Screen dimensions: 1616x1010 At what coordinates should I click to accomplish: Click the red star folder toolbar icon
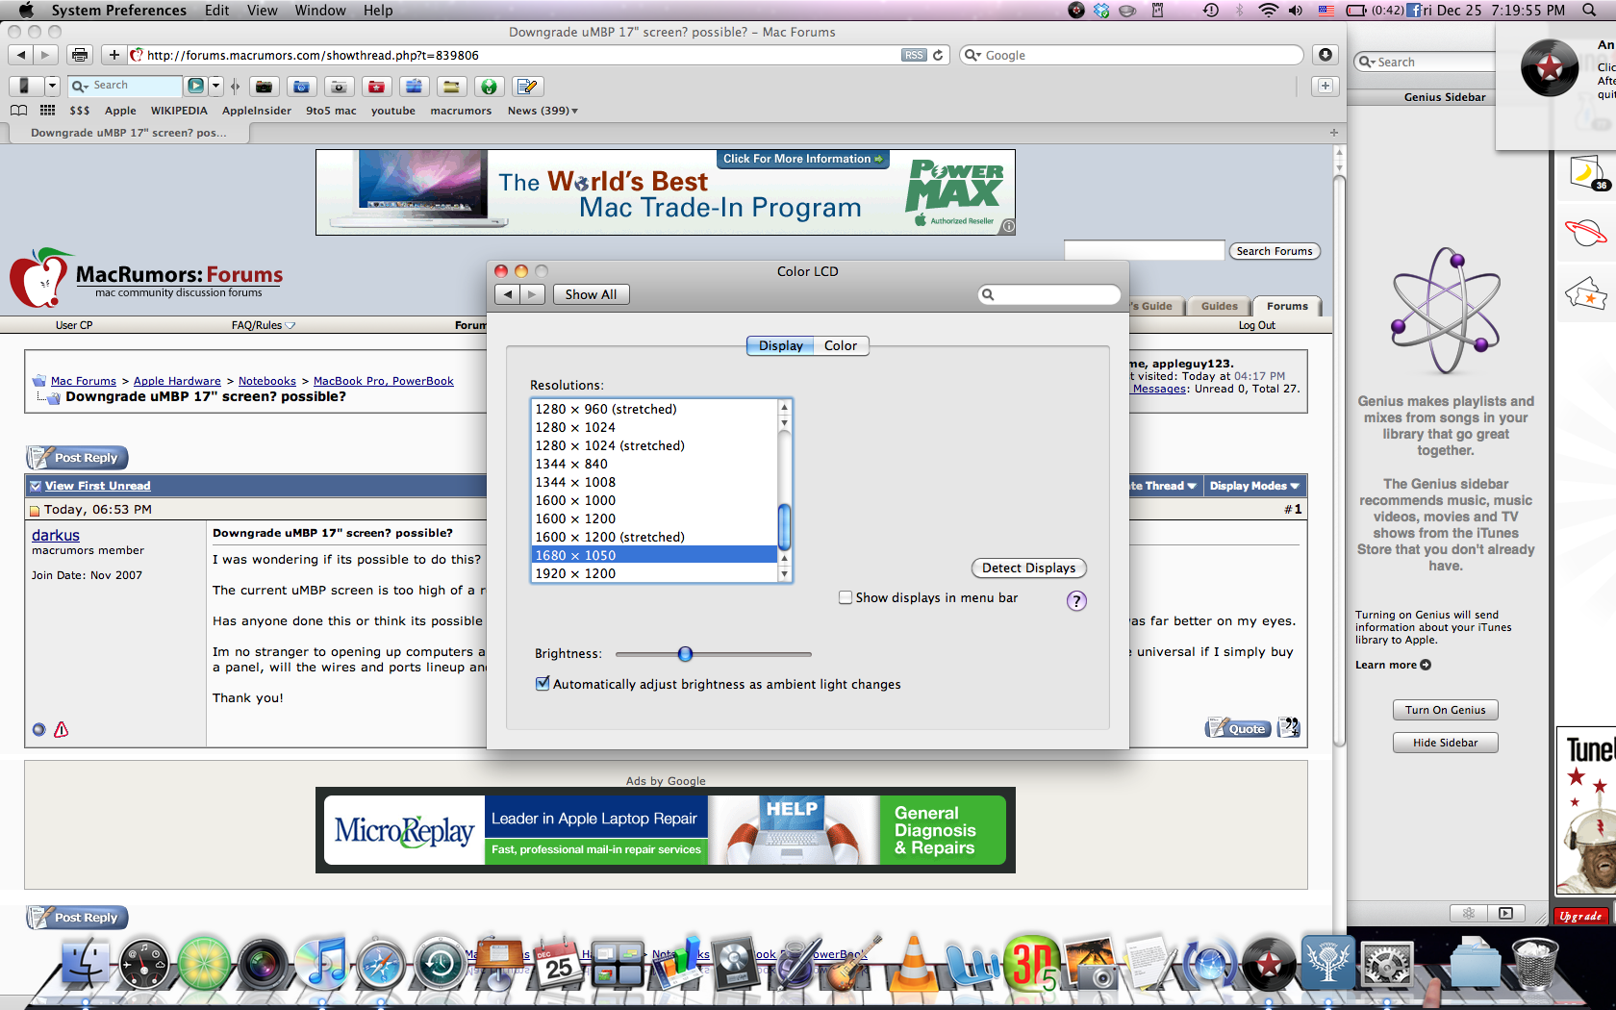376,87
